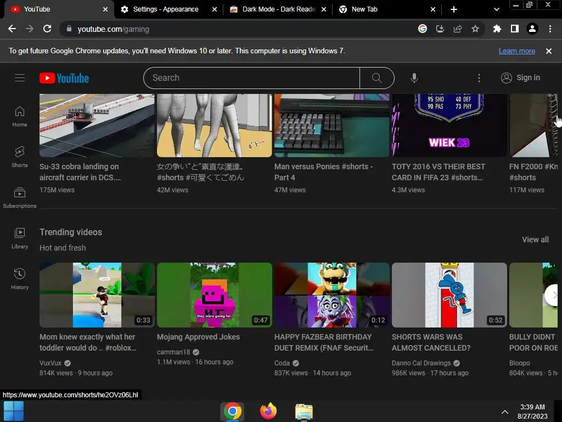
Task: Open Mom knew exactly toddler video thumbnail
Action: pos(97,295)
